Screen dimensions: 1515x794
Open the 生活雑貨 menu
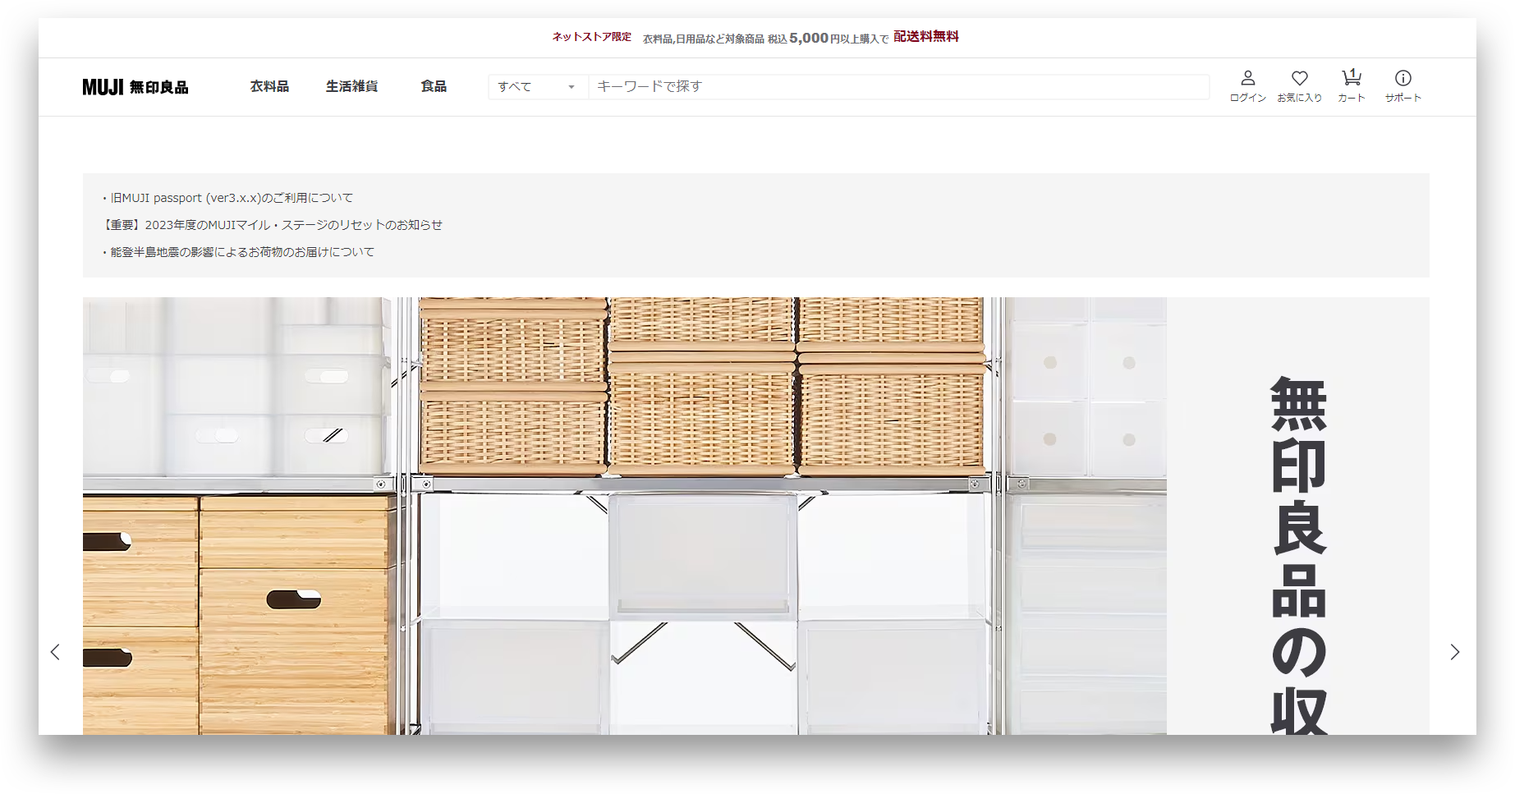[351, 86]
